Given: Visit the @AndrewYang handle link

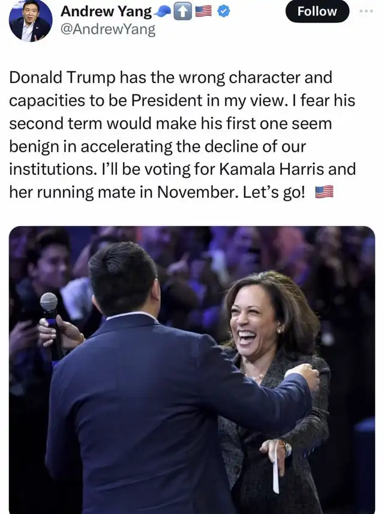Looking at the screenshot, I should (108, 29).
